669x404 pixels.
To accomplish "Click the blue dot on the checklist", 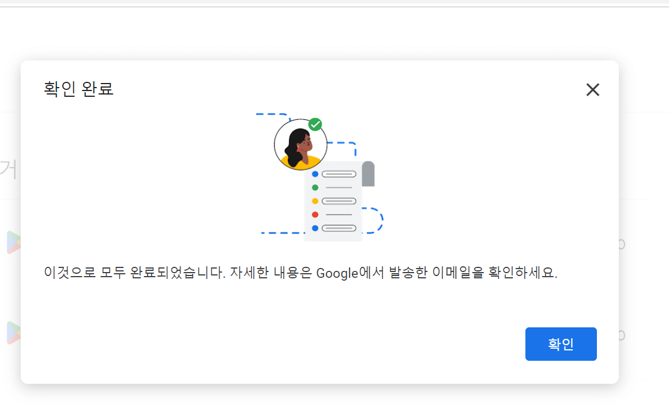I will point(315,173).
